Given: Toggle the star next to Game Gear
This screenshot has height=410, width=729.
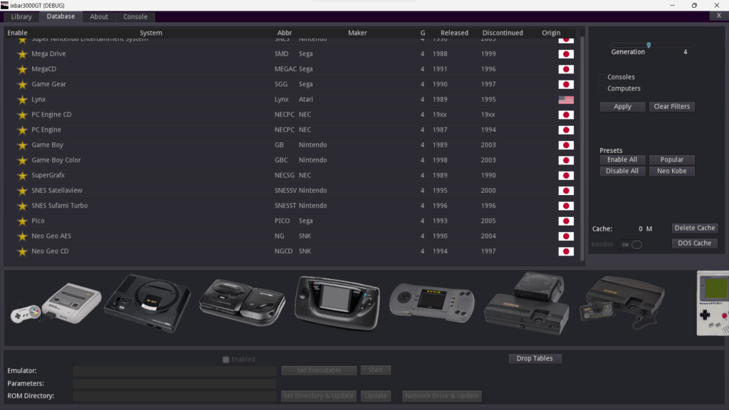Looking at the screenshot, I should point(22,85).
